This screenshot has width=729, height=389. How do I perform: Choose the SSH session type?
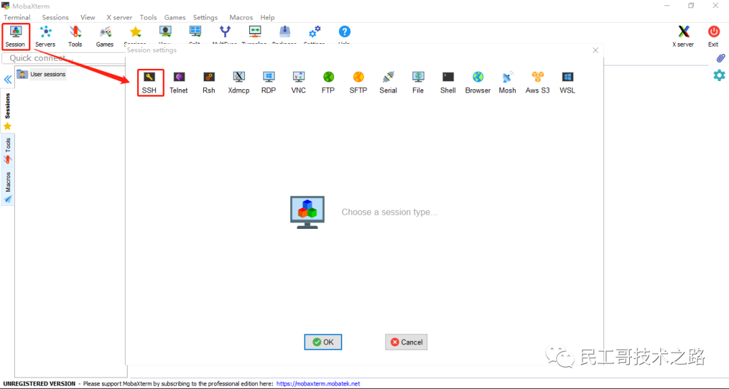[x=150, y=82]
